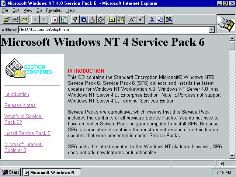
Task: Minimize the Internet Explorer window
Action: coord(220,3)
